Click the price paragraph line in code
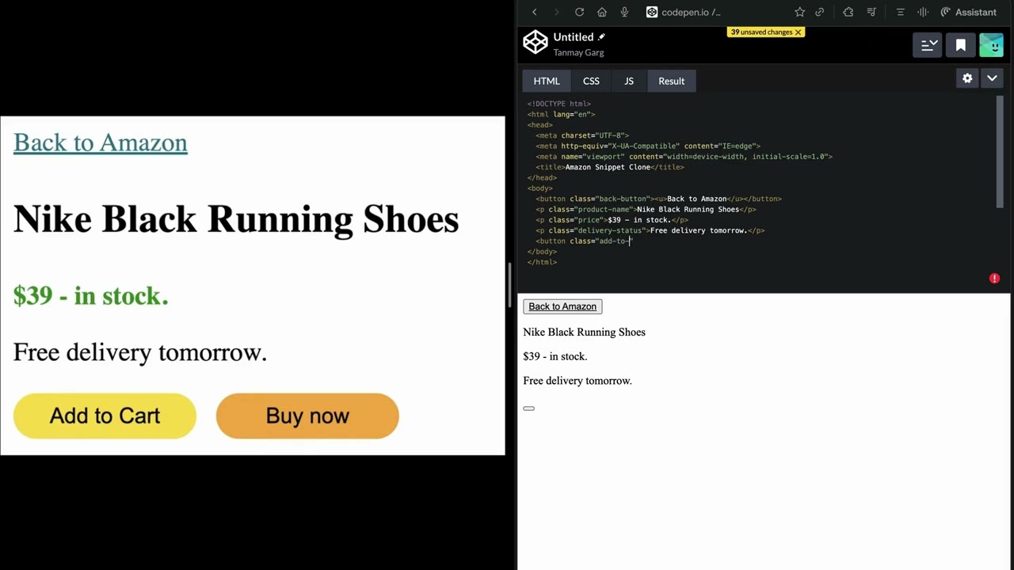1014x570 pixels. point(612,220)
